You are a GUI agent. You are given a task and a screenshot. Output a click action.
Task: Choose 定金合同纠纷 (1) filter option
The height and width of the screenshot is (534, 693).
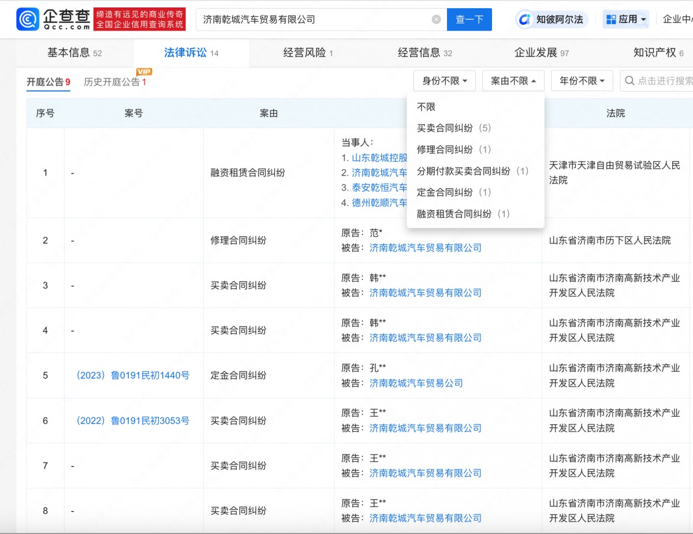pyautogui.click(x=453, y=192)
